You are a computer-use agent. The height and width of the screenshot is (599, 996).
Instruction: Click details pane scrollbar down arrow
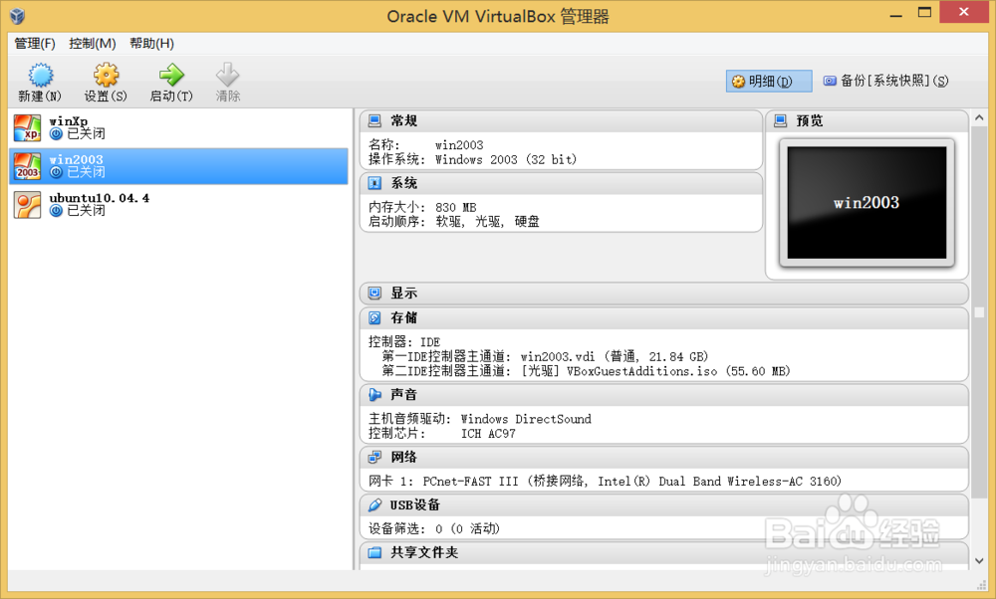pos(979,561)
